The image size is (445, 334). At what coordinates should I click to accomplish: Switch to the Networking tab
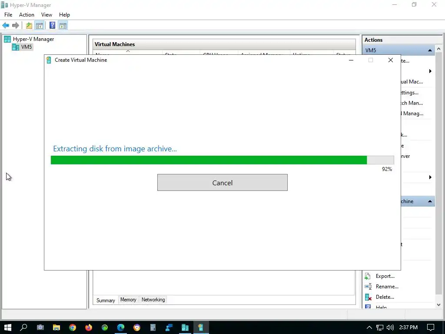pyautogui.click(x=153, y=300)
